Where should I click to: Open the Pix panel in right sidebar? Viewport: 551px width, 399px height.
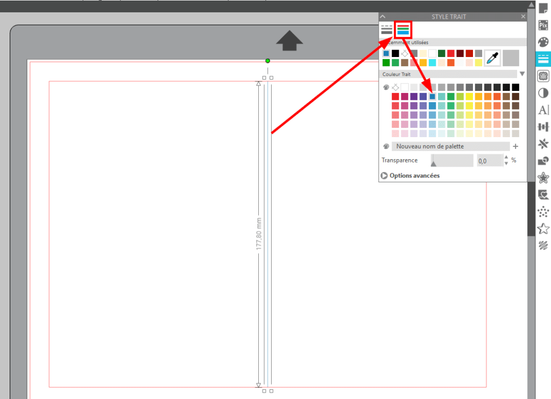click(x=543, y=25)
